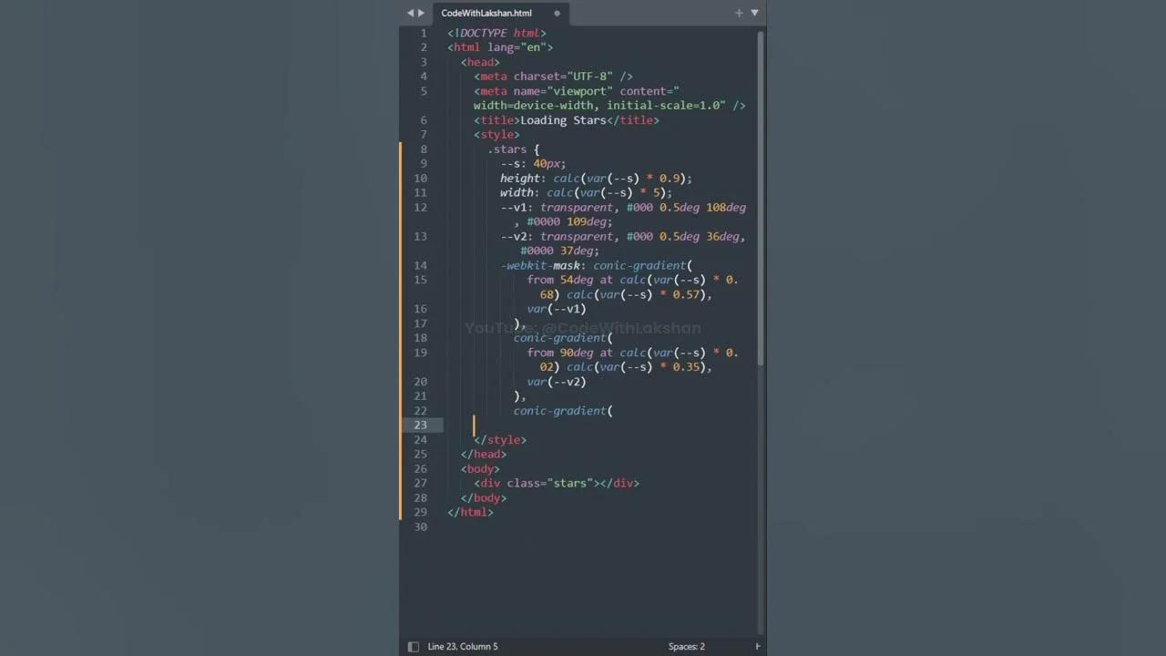
Task: Click the closing </html> tag
Action: coord(470,512)
